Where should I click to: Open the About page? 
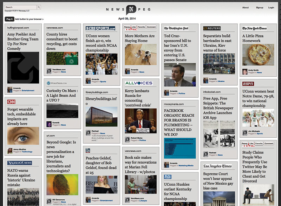point(245,7)
